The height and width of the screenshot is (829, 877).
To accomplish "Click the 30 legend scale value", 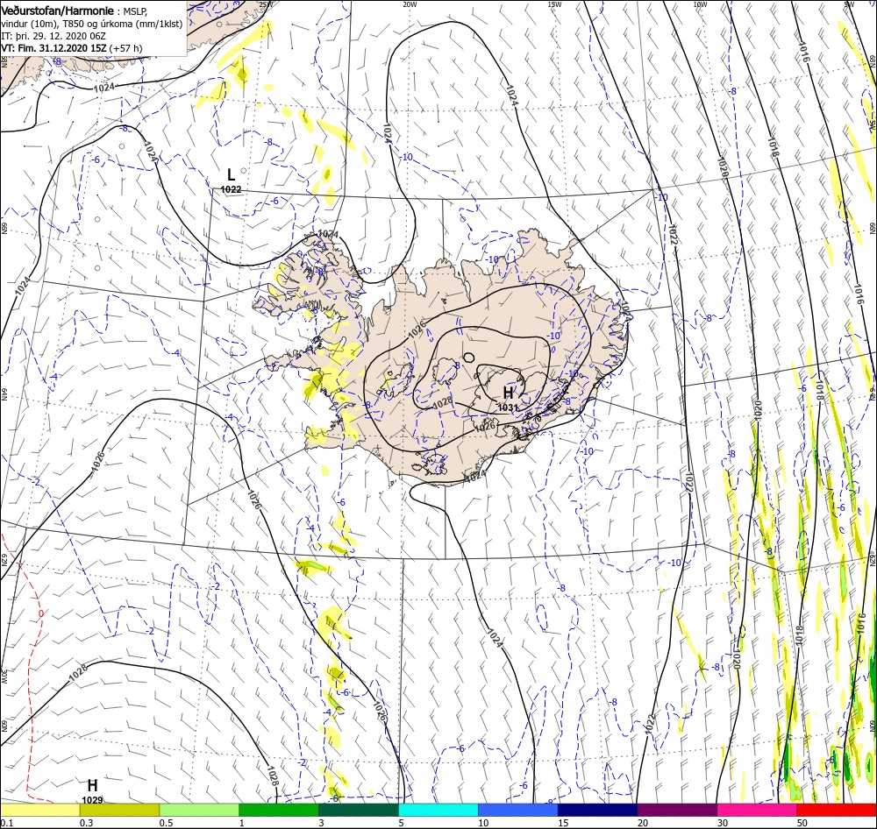I will [723, 823].
